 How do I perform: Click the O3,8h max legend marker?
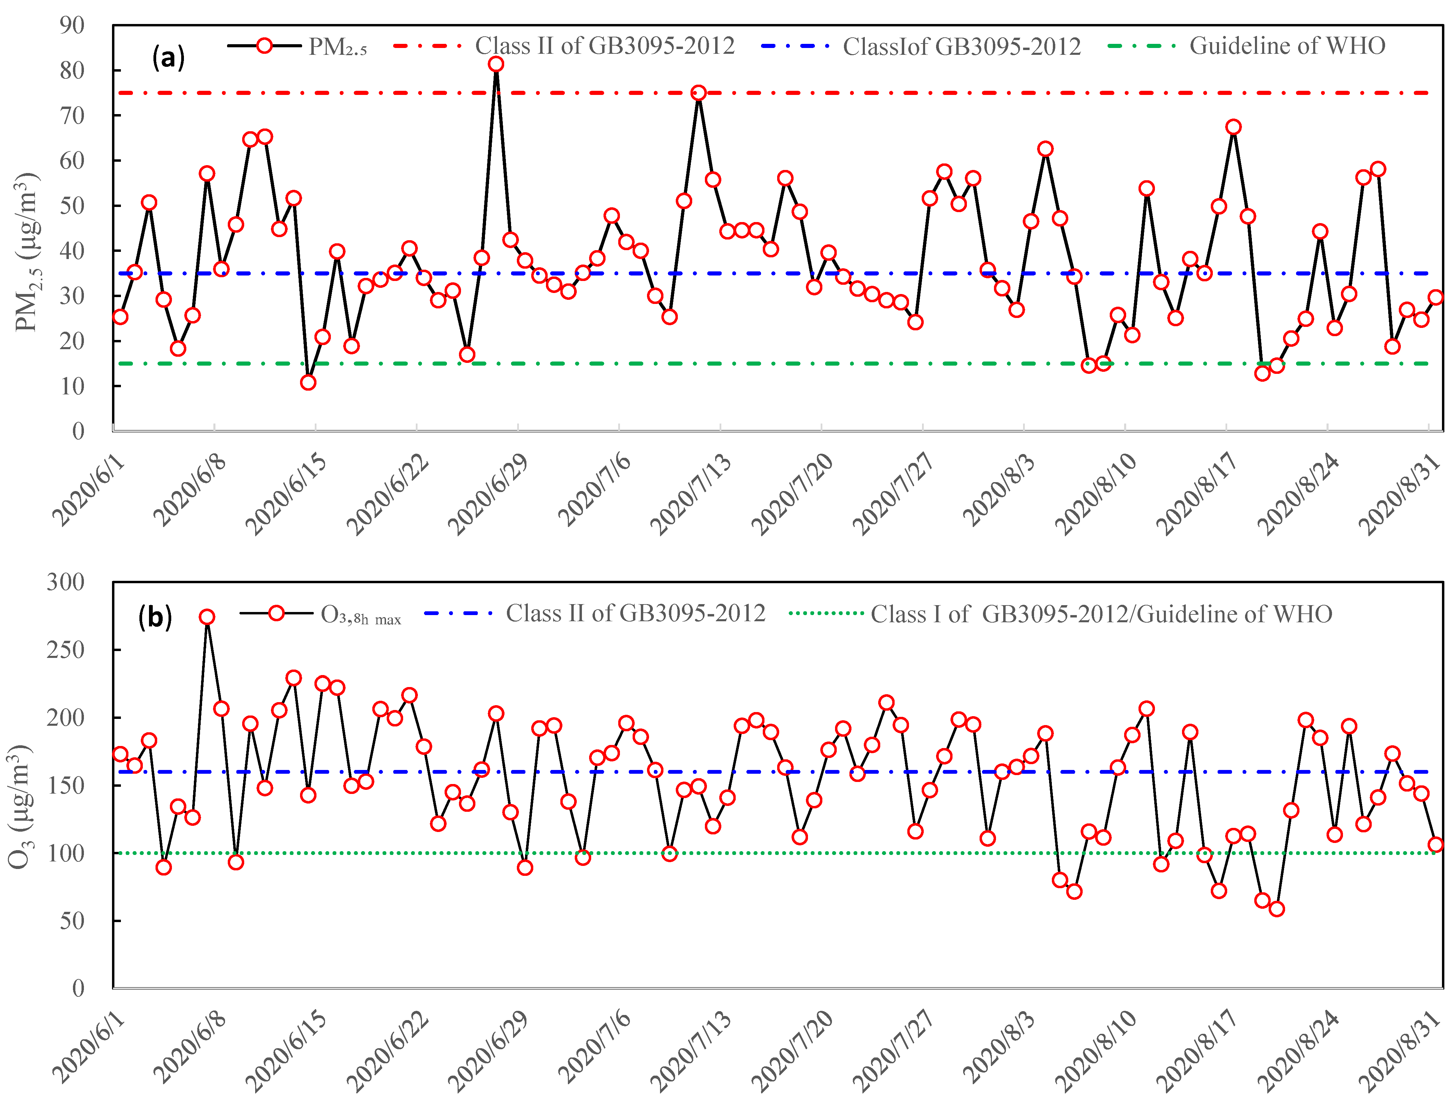tap(276, 613)
